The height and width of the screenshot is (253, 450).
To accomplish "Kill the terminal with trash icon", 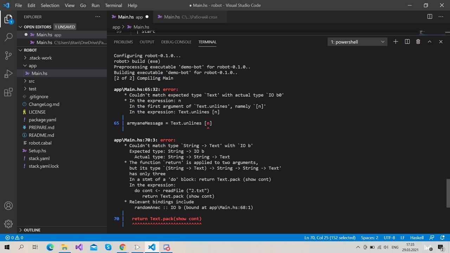I will tap(418, 42).
